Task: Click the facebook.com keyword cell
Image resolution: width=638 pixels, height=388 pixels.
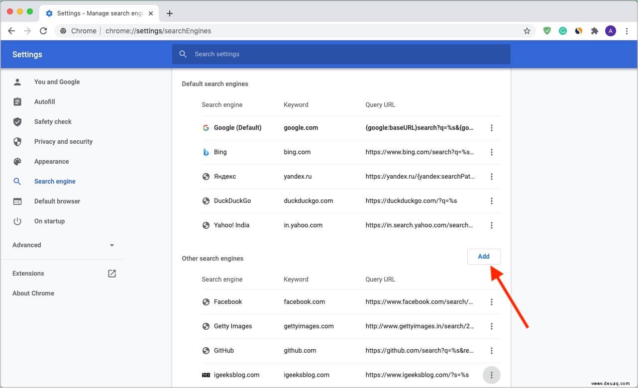Action: (x=305, y=302)
